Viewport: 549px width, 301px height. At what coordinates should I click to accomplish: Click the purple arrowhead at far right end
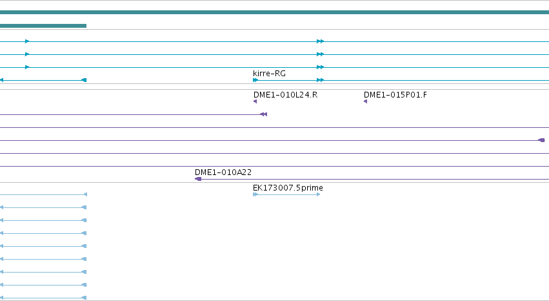point(541,140)
